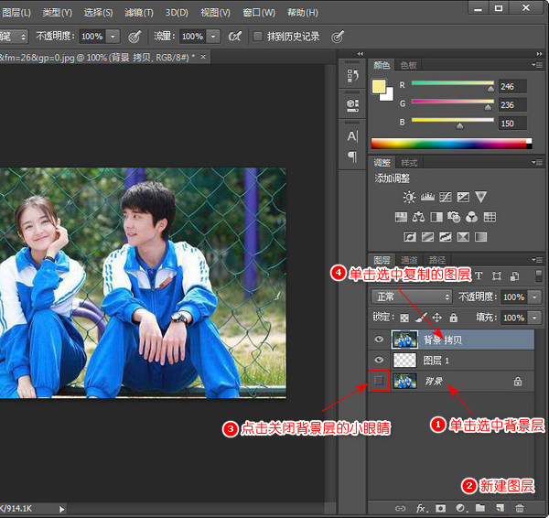Open the 流量 flow dropdown arrow
The image size is (549, 518).
pyautogui.click(x=213, y=36)
